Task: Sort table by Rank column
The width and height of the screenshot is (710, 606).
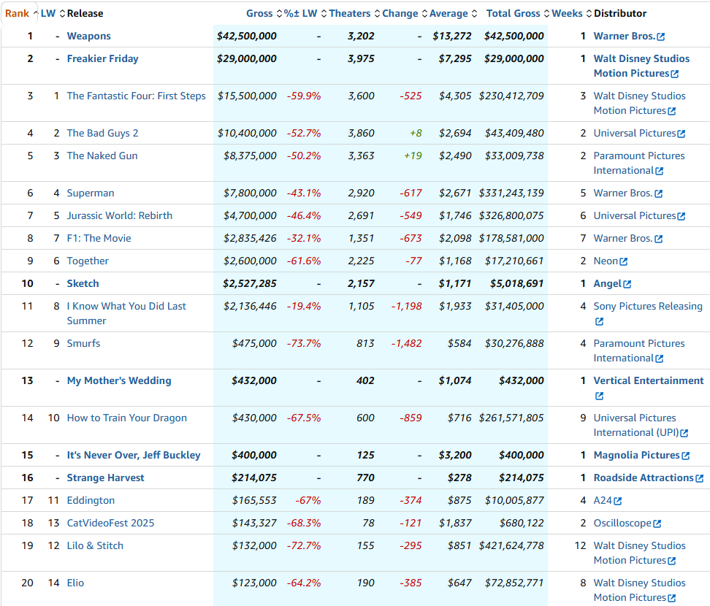Action: [17, 13]
